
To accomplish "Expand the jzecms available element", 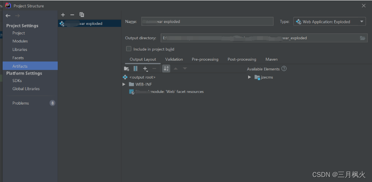I will click(250, 77).
